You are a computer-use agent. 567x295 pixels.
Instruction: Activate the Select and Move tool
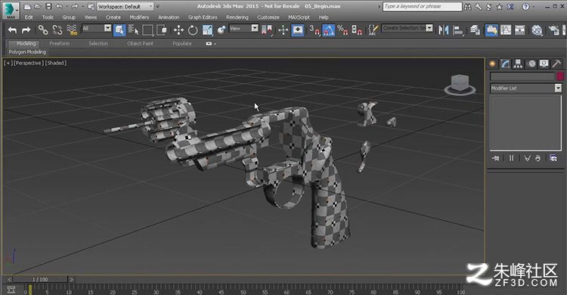tap(178, 30)
